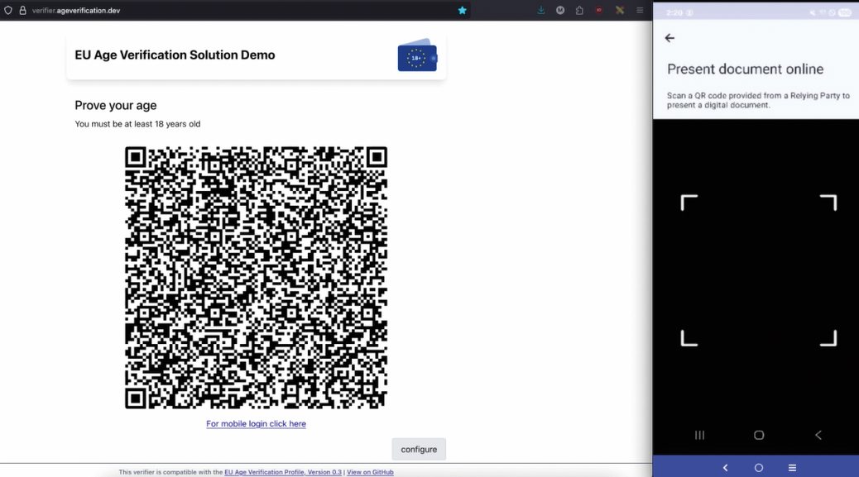Open the browser downloads panel
The width and height of the screenshot is (859, 477).
point(541,11)
